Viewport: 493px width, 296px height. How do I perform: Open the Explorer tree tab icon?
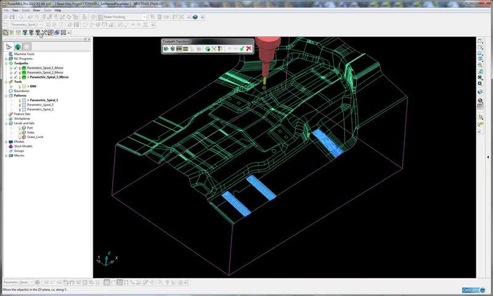pyautogui.click(x=9, y=46)
